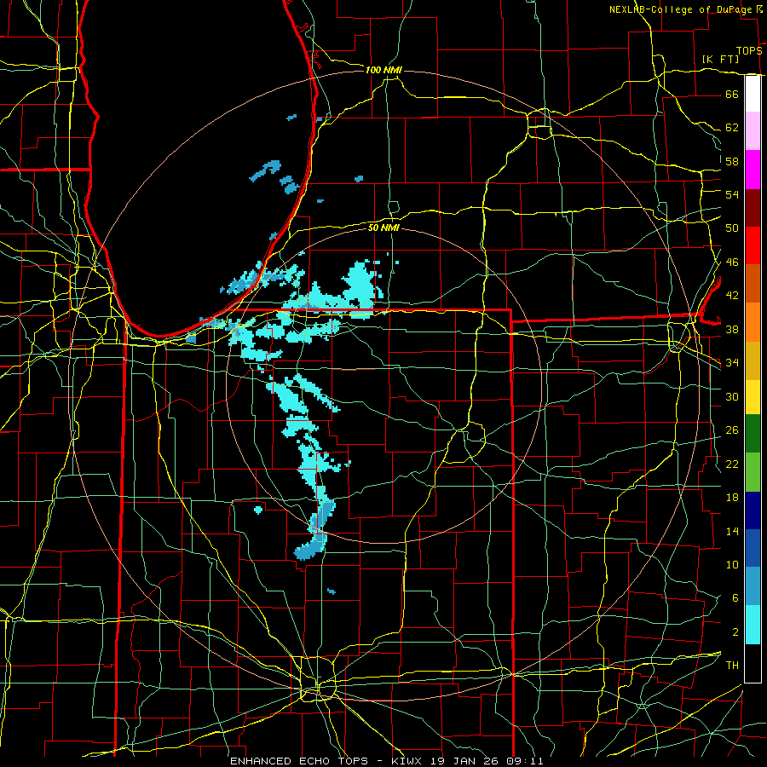Image resolution: width=767 pixels, height=767 pixels.
Task: Click the light green swatch near 22
Action: pos(753,472)
